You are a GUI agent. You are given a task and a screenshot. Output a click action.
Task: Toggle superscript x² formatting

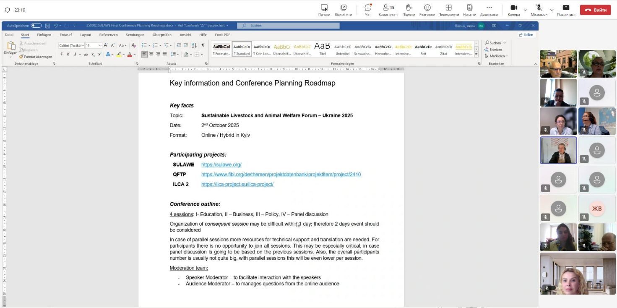[x=100, y=54]
